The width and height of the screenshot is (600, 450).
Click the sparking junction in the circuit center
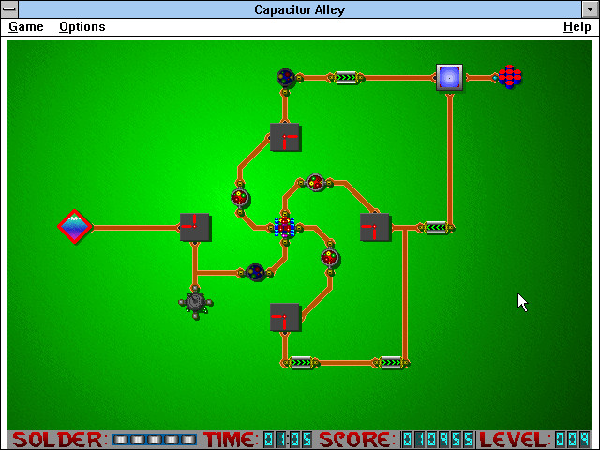285,226
